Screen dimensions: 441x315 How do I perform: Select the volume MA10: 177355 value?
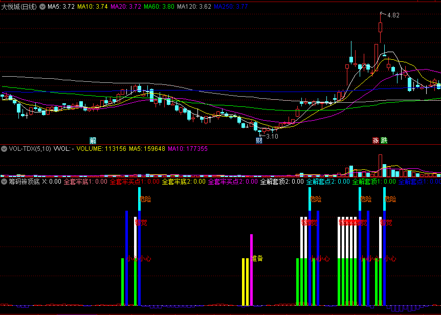pos(188,149)
